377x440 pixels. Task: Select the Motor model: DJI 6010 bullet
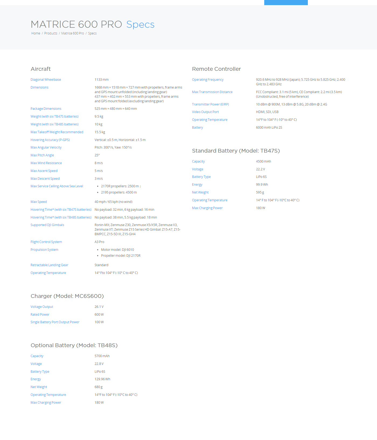[x=118, y=250]
